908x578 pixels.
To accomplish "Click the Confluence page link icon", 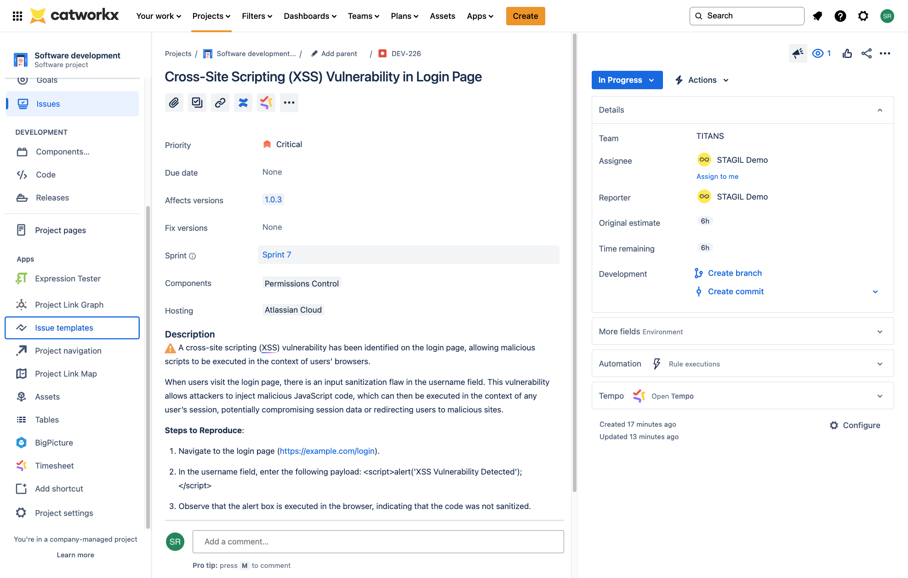I will 243,102.
